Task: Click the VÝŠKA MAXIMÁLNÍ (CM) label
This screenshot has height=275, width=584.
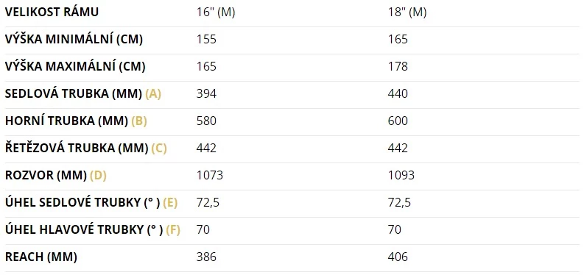Action: click(x=75, y=67)
